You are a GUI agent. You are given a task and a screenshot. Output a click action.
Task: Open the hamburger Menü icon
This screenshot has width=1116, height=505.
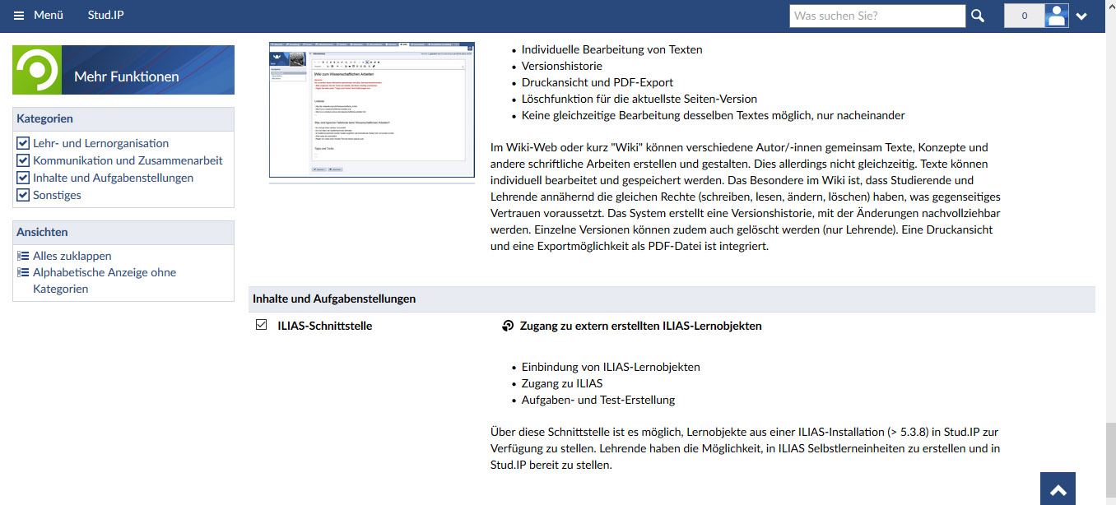coord(19,16)
